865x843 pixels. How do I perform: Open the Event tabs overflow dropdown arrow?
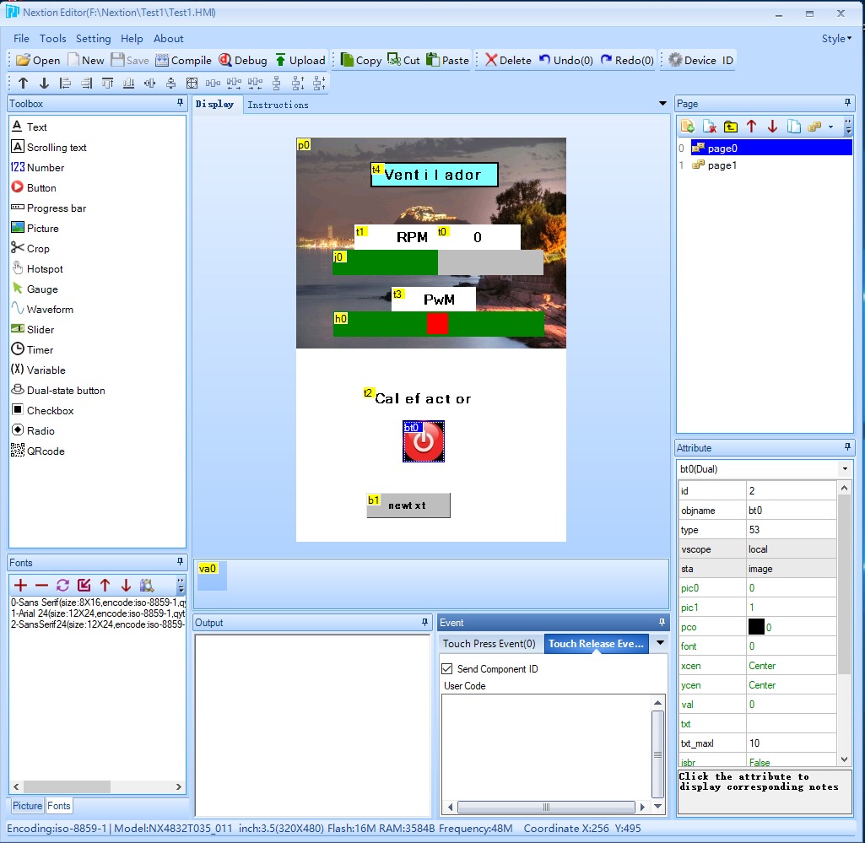click(660, 643)
